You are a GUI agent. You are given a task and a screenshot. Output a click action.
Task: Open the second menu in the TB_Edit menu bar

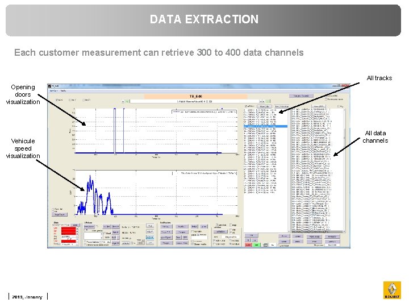pos(63,91)
